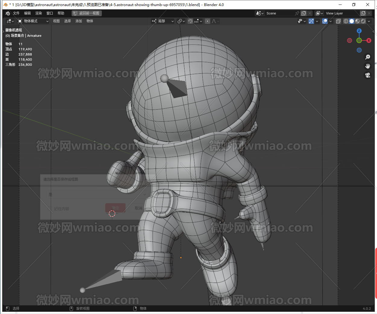Click the zoom view magnifier icon
Image resolution: width=377 pixels, height=314 pixels.
368,57
